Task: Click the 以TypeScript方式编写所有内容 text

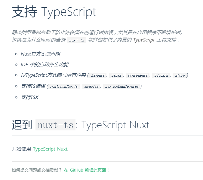Action: (53, 75)
